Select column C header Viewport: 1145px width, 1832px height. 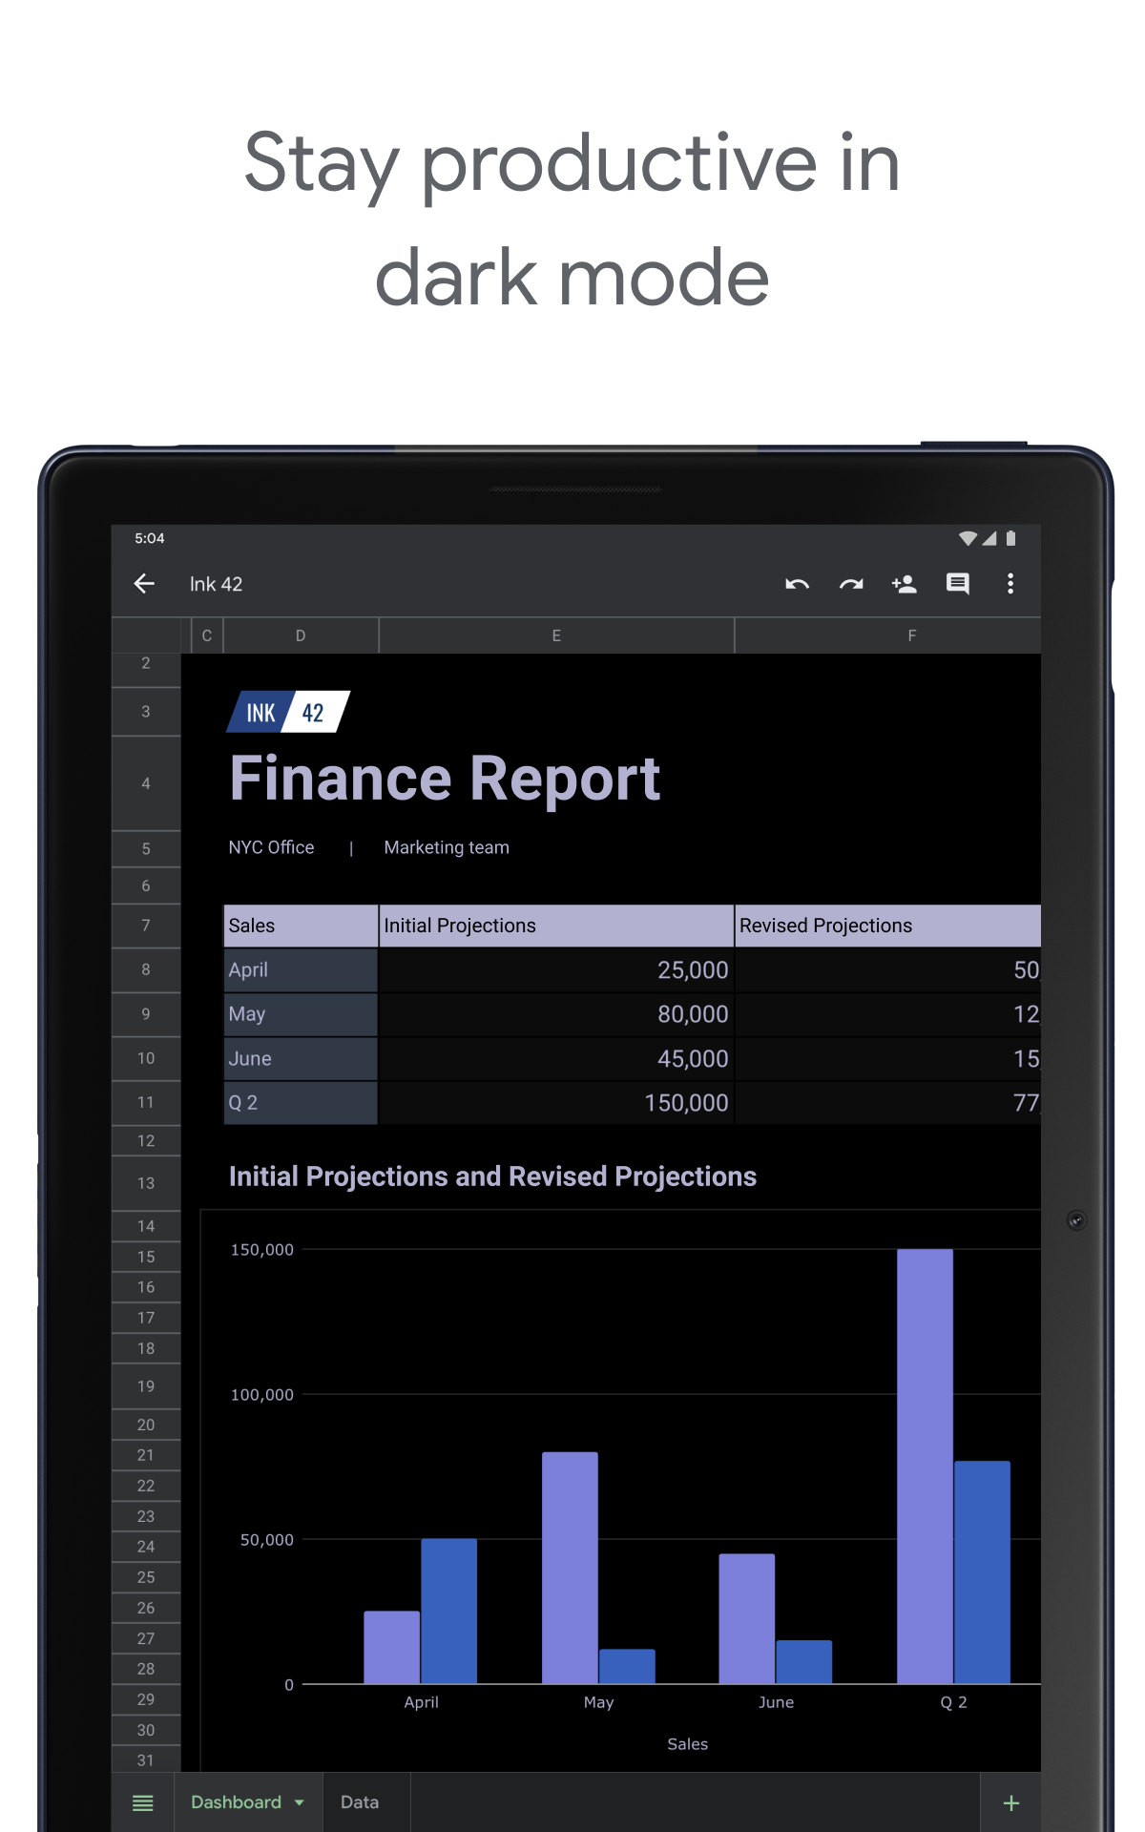pyautogui.click(x=207, y=635)
